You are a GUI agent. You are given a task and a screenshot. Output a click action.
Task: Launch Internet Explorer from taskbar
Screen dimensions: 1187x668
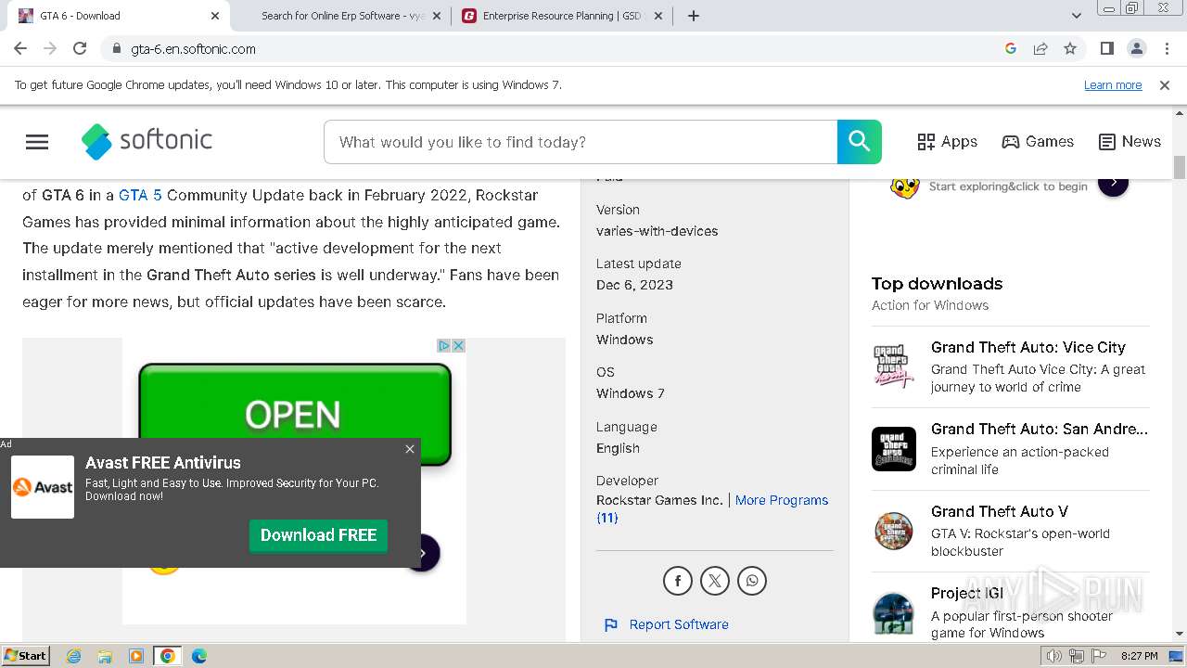(73, 656)
